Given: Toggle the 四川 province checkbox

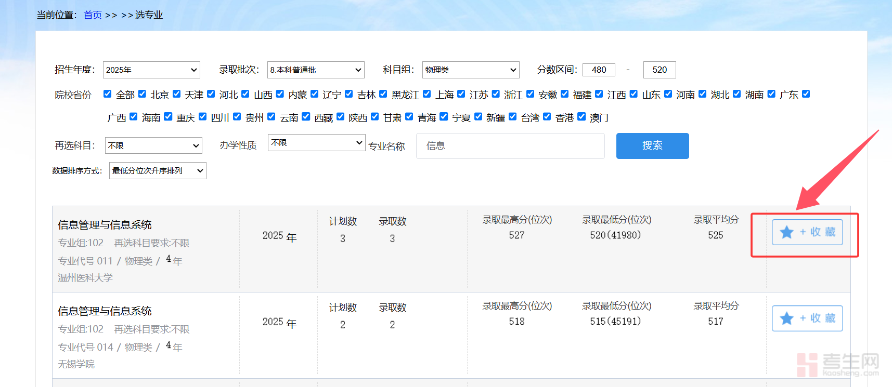Looking at the screenshot, I should (x=202, y=116).
